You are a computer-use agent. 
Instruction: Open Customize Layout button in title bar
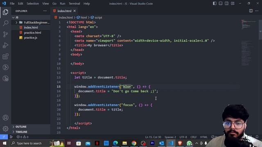(233, 4)
